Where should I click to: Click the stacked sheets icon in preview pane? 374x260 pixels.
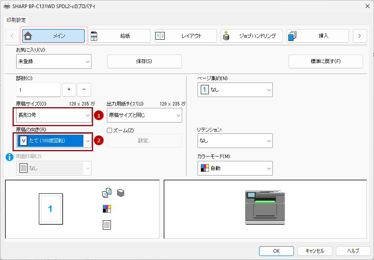click(x=120, y=193)
